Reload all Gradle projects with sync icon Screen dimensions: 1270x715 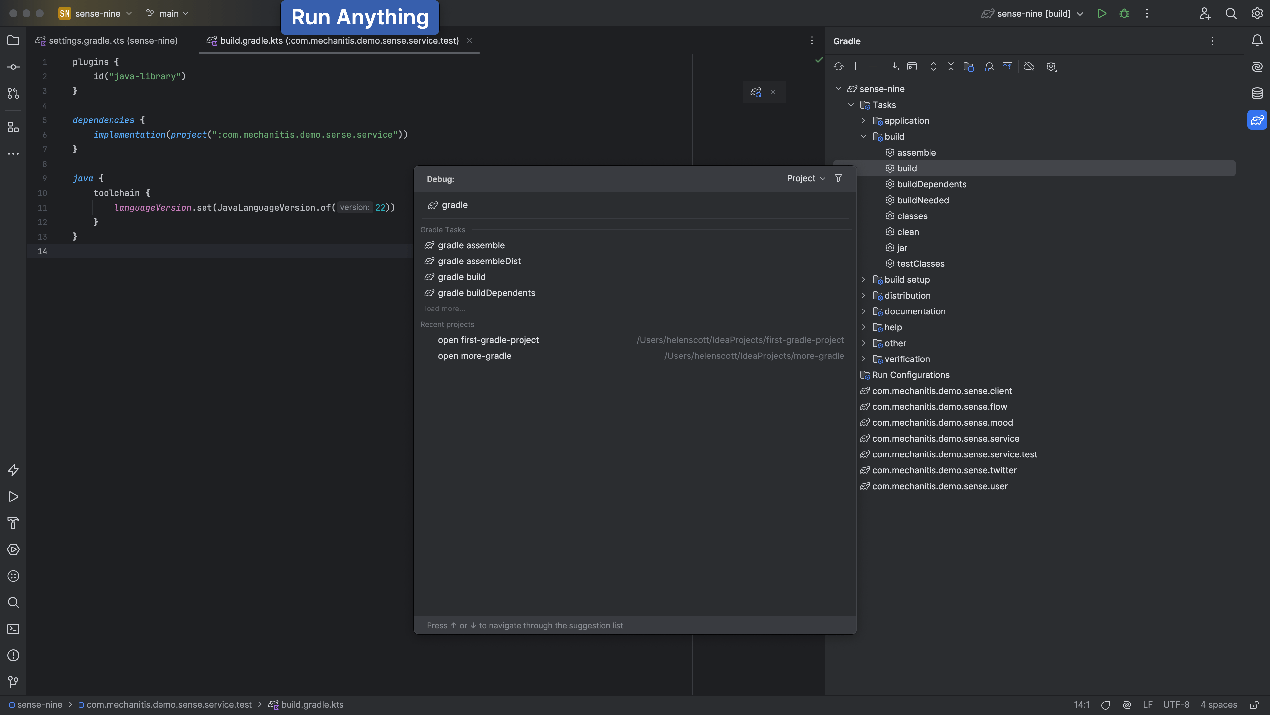pos(839,66)
